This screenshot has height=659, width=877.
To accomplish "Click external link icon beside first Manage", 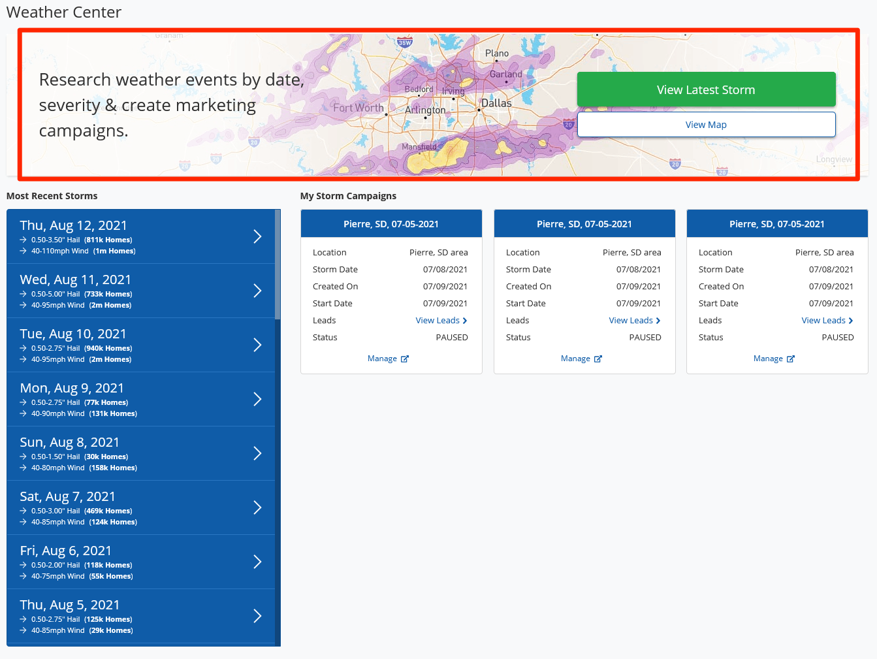I will click(x=405, y=359).
